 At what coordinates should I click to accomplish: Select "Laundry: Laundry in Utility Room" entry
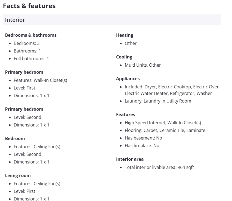coord(158,101)
